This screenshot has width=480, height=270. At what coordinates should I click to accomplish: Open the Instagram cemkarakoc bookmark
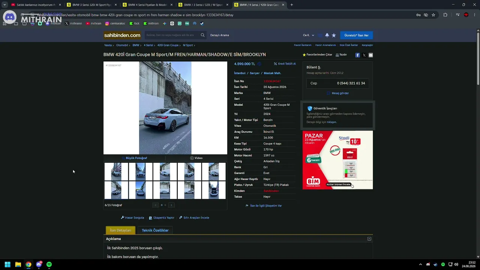click(115, 24)
